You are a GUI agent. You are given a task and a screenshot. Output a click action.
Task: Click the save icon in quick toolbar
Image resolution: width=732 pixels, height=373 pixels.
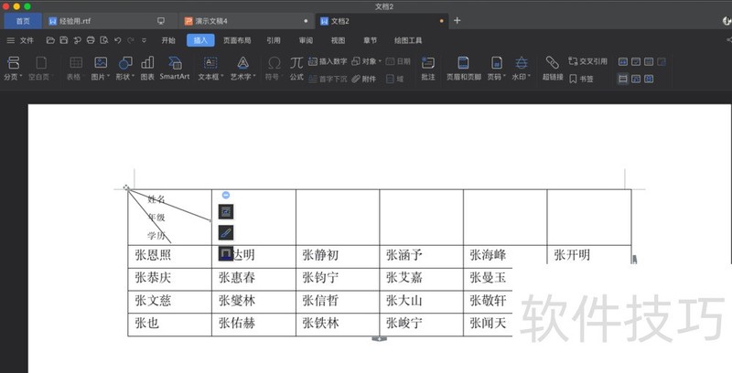pyautogui.click(x=64, y=40)
